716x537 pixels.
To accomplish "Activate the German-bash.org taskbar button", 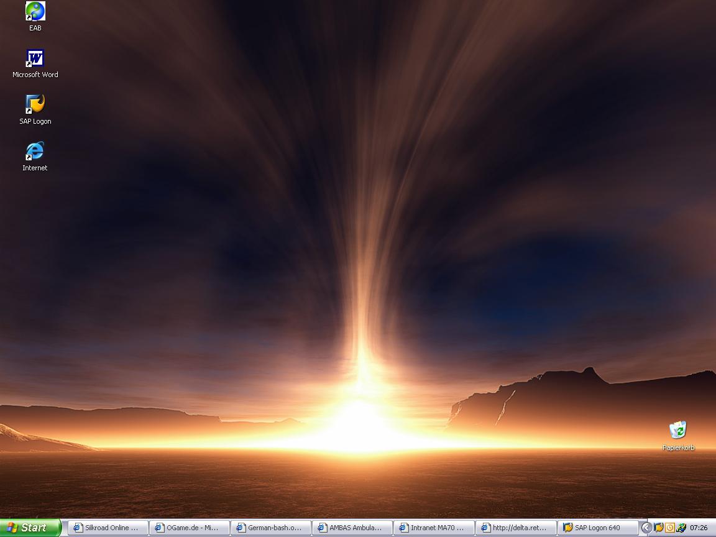I will (x=271, y=528).
